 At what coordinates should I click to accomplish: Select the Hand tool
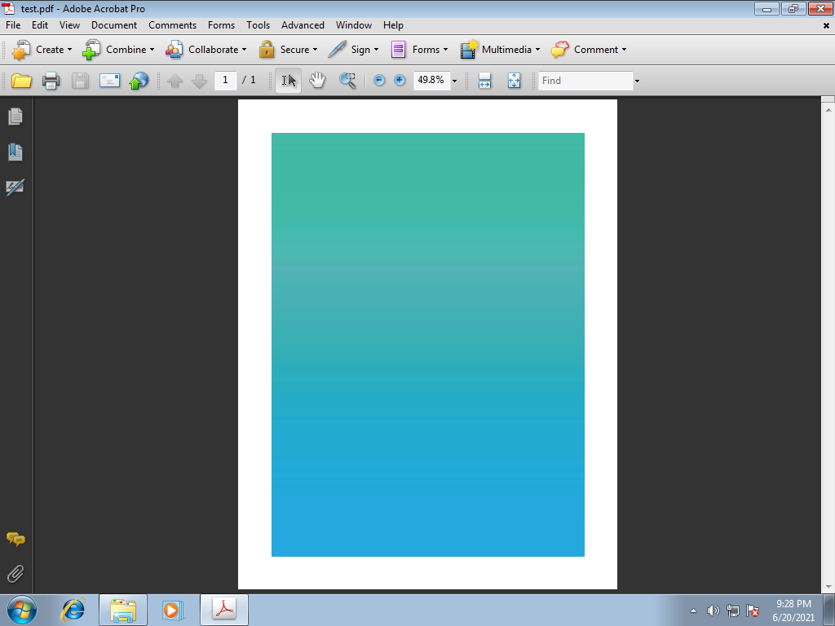317,81
